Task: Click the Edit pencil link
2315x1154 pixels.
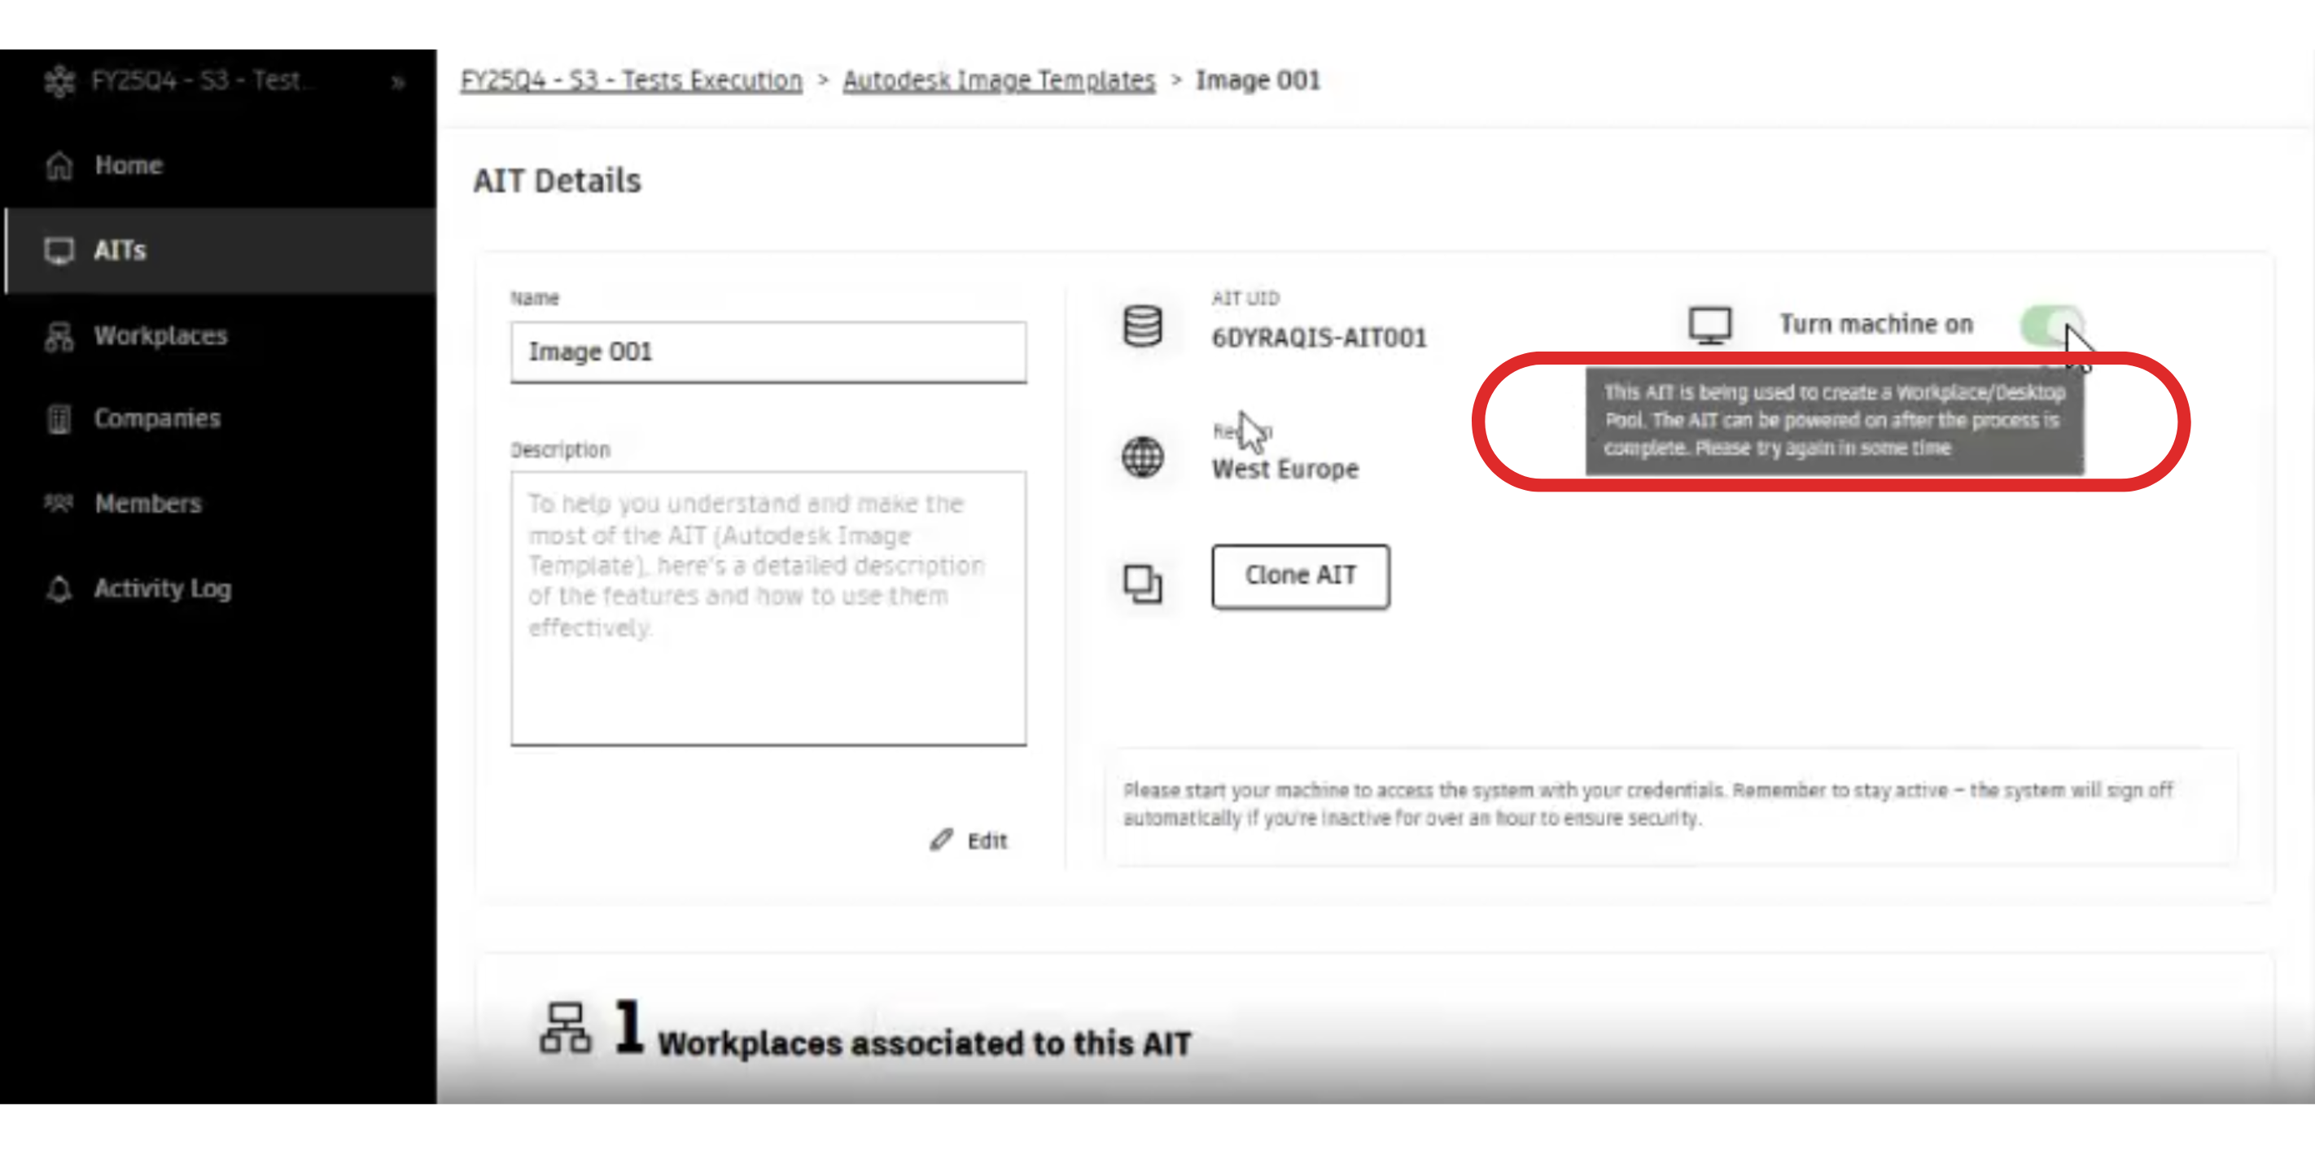Action: [969, 841]
